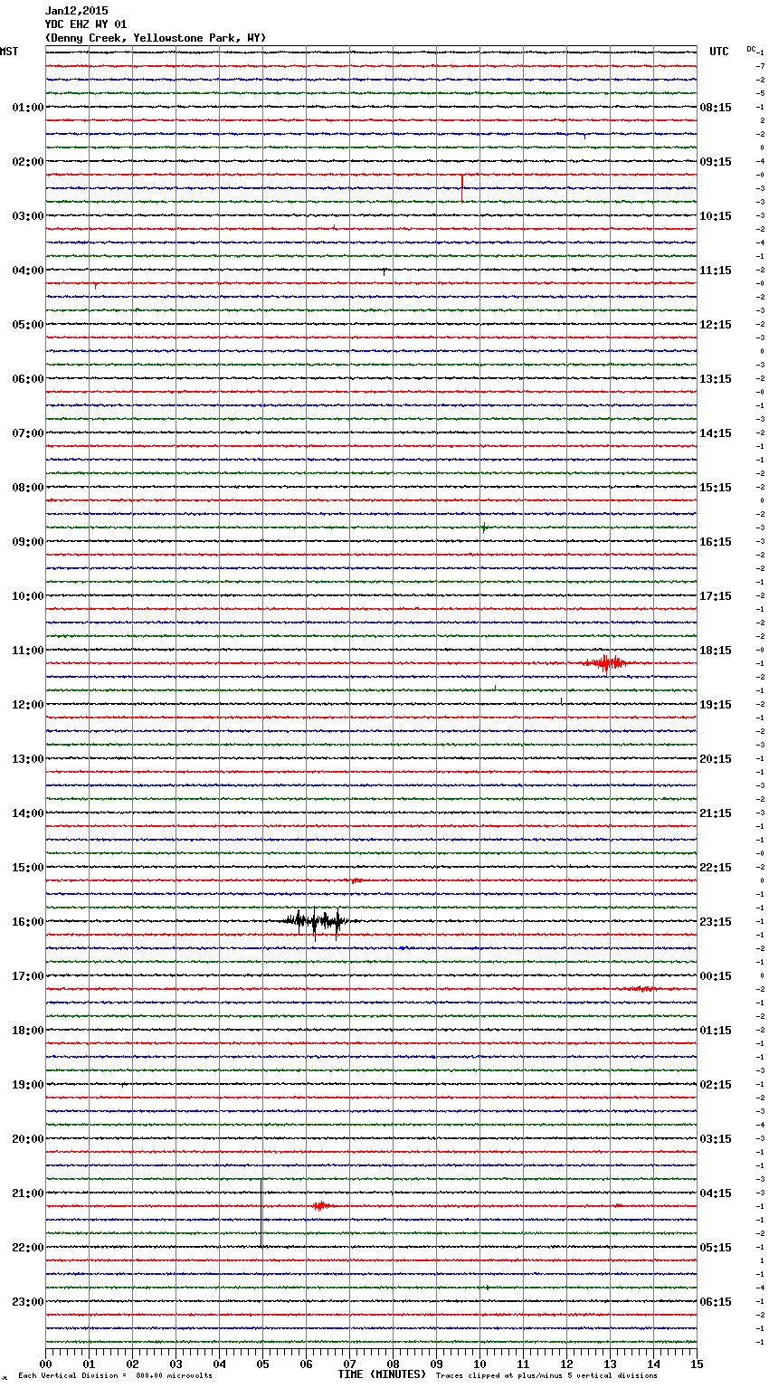Click the date heading Jan12,2015

(x=76, y=11)
